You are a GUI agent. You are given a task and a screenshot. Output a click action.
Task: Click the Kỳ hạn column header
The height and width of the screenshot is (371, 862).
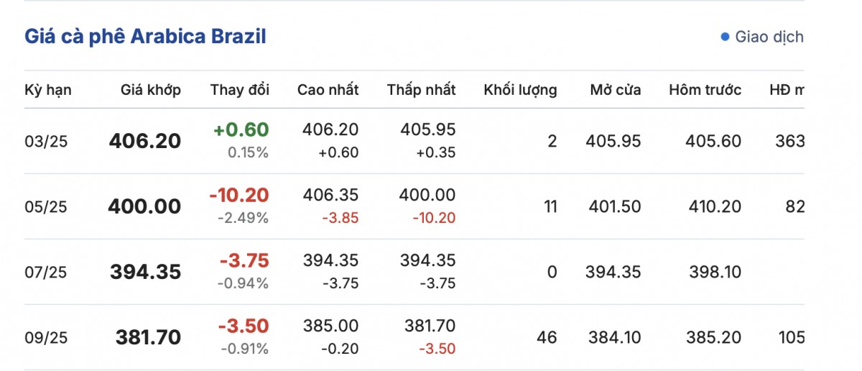(48, 90)
